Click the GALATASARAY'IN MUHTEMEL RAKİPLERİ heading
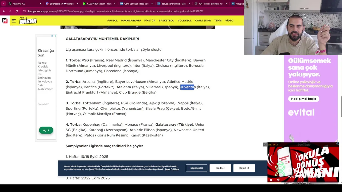Viewport: 342px width, 192px height. [x=102, y=39]
